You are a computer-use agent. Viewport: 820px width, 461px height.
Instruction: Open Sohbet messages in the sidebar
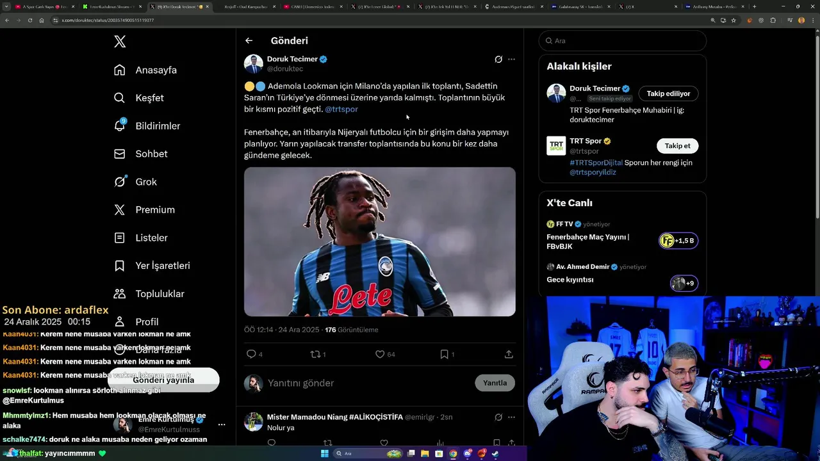(140, 154)
